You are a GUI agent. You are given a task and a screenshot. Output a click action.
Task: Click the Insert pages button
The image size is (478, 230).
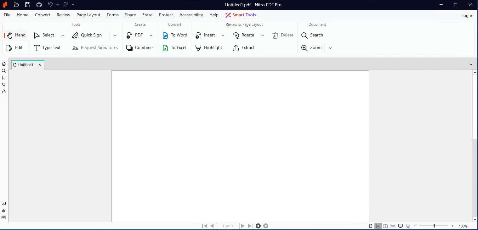click(x=205, y=35)
